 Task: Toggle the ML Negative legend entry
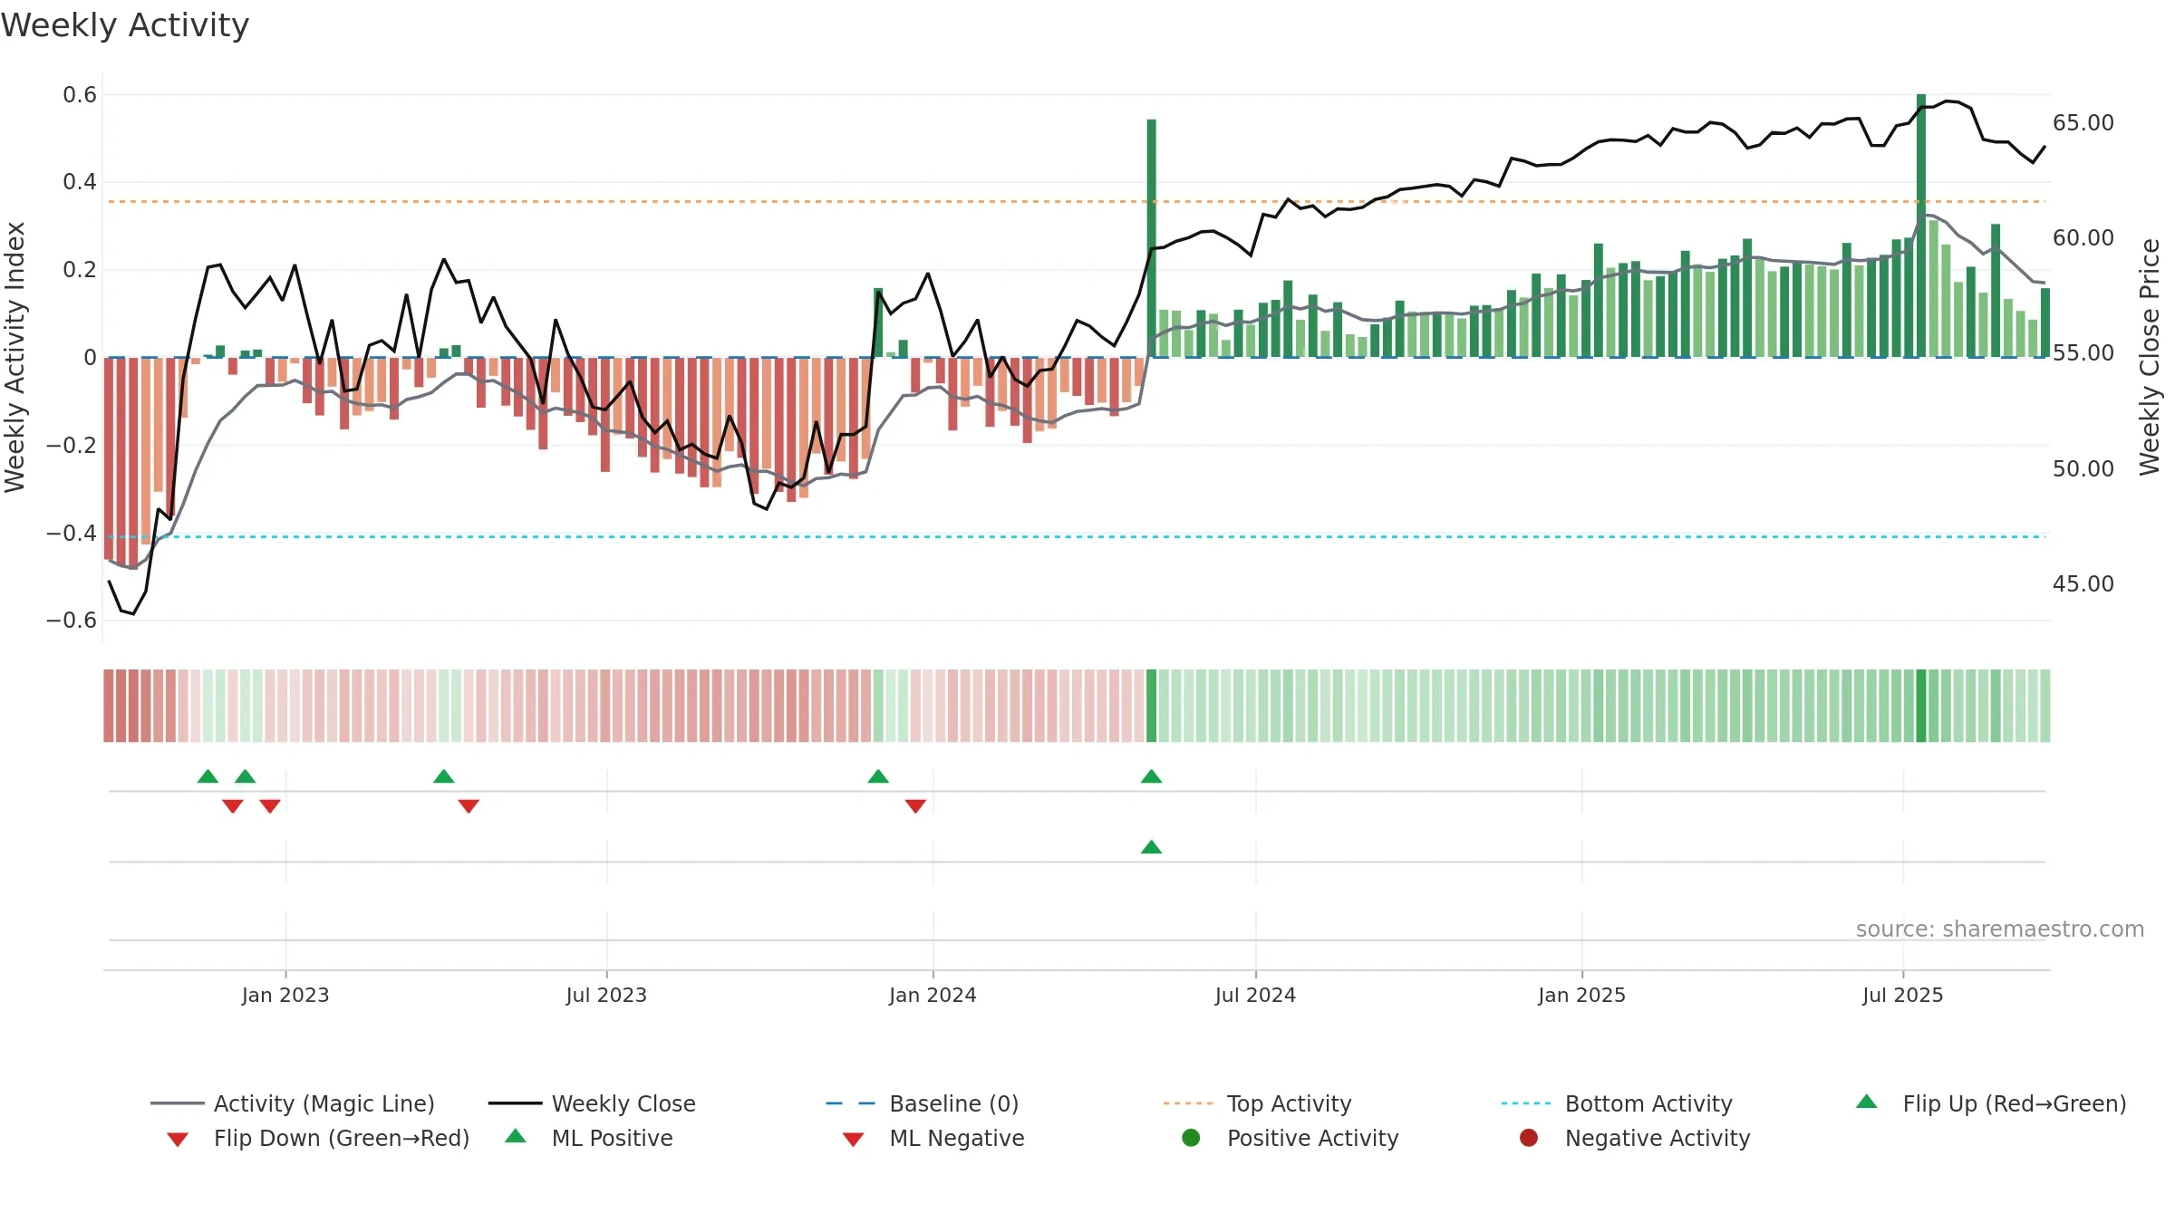pos(933,1138)
